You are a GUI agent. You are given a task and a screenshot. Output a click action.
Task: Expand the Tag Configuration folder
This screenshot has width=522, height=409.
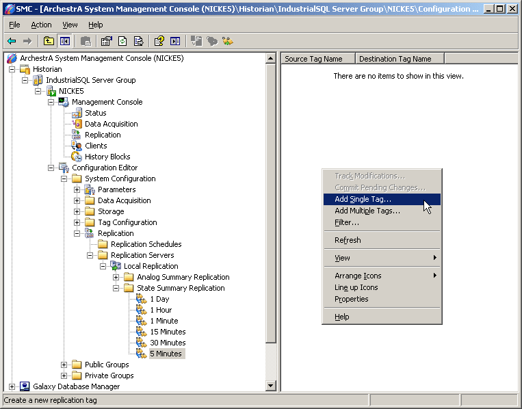pos(77,223)
